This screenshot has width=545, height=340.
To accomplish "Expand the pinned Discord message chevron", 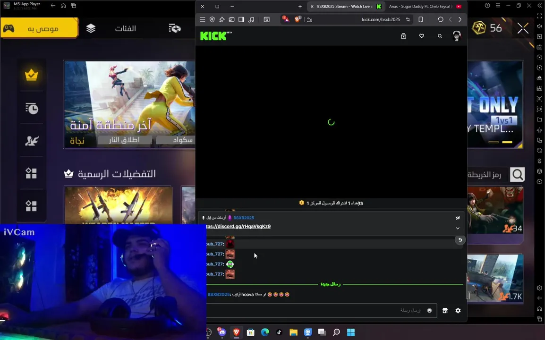I will (x=458, y=229).
